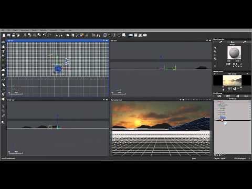252x189 pixels.
Task: Click the dimmed Redo arrow icon
Action: coord(49,35)
